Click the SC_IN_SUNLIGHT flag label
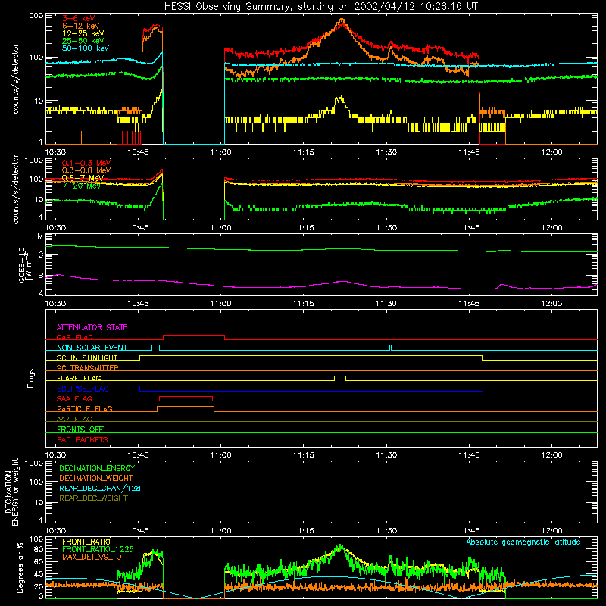 click(87, 358)
